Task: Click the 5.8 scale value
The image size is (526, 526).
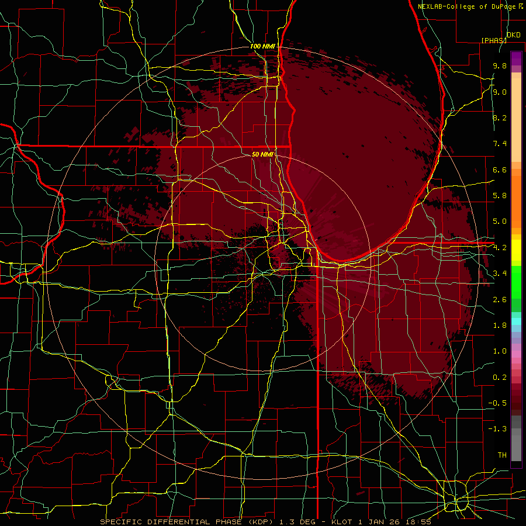Action: 500,196
